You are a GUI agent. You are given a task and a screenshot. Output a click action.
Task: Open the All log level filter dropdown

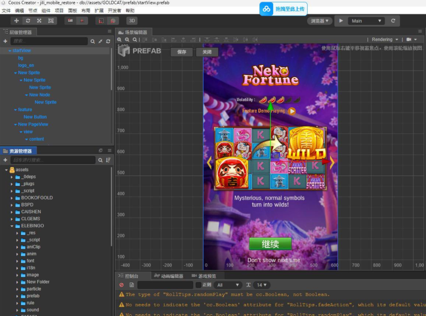(x=229, y=285)
